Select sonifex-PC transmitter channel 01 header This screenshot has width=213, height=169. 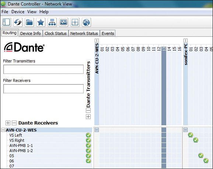click(x=191, y=49)
